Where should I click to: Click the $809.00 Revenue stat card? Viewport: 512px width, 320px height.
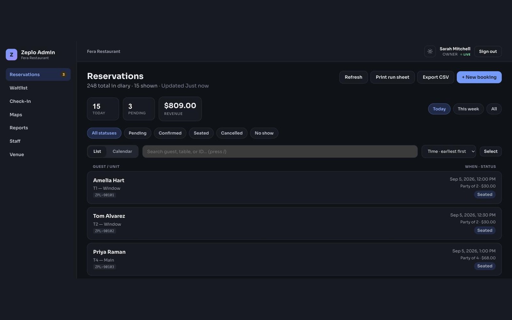[180, 109]
